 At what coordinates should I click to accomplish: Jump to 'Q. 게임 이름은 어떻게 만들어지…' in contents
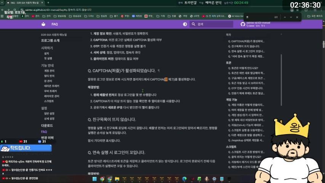[x=246, y=105]
